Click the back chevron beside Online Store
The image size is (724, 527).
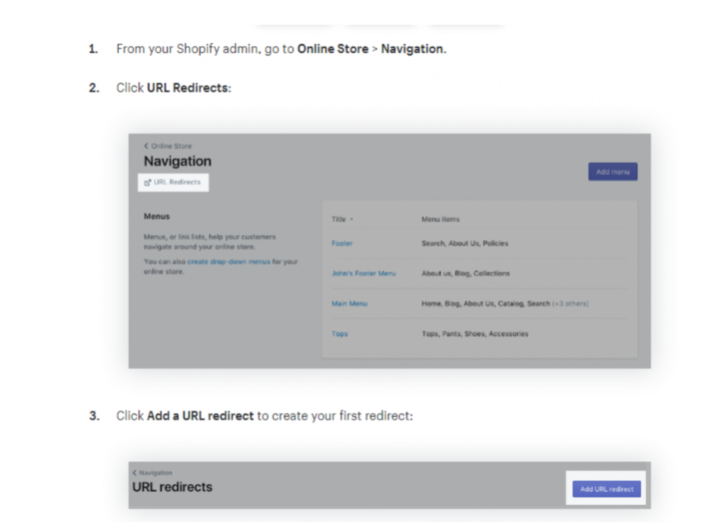click(x=146, y=146)
